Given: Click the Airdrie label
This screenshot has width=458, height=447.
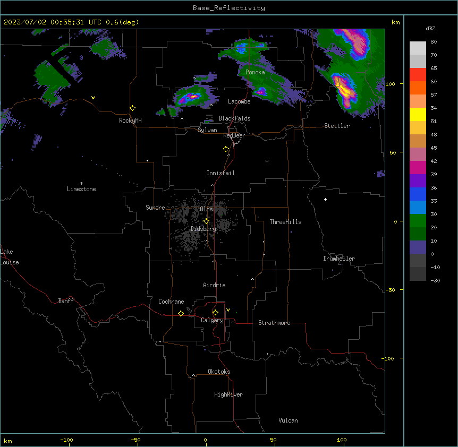Looking at the screenshot, I should point(214,285).
